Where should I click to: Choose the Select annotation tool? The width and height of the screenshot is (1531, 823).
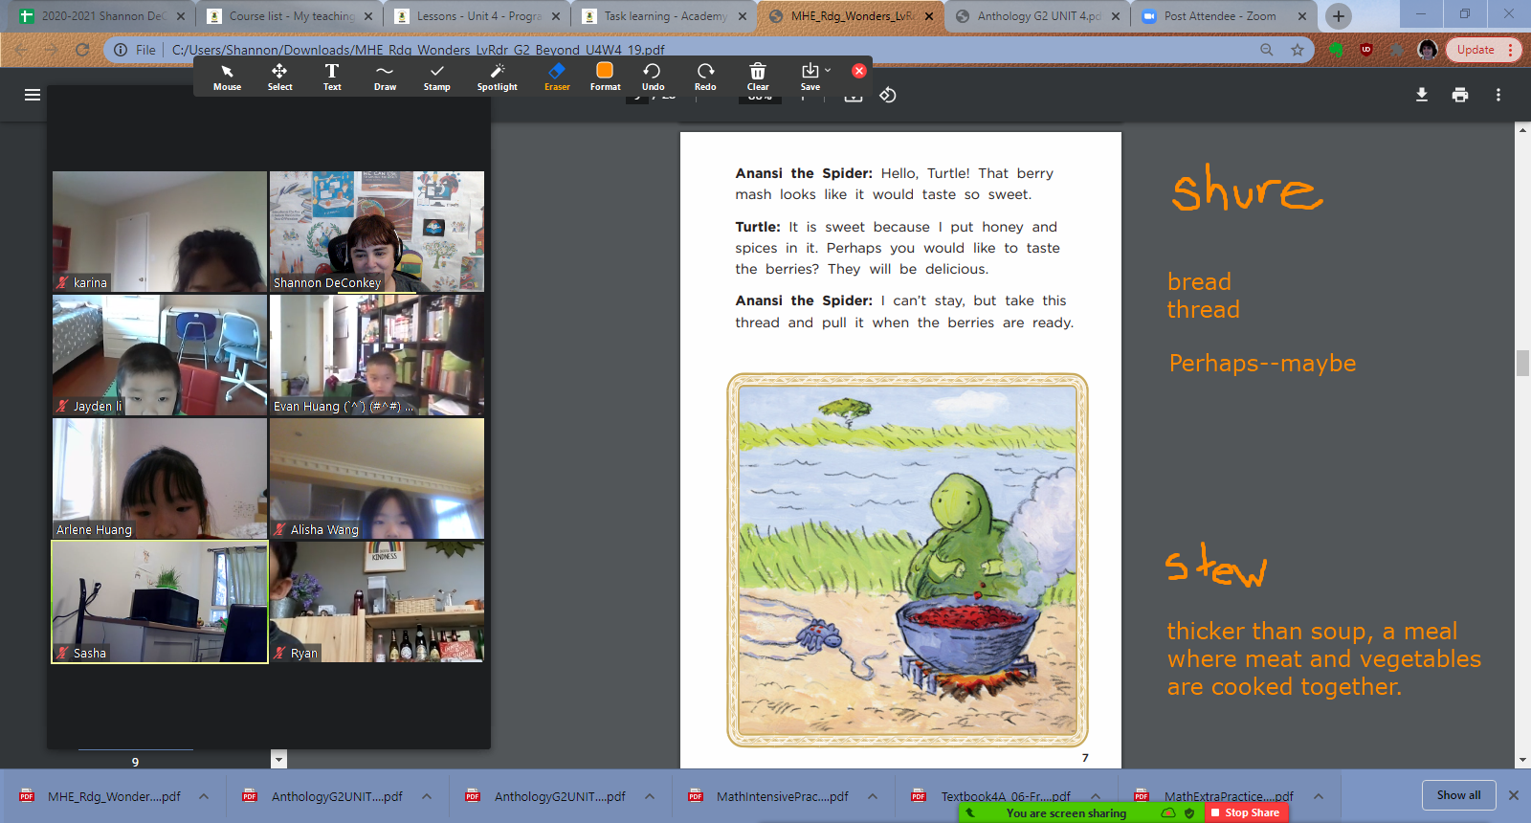[279, 77]
